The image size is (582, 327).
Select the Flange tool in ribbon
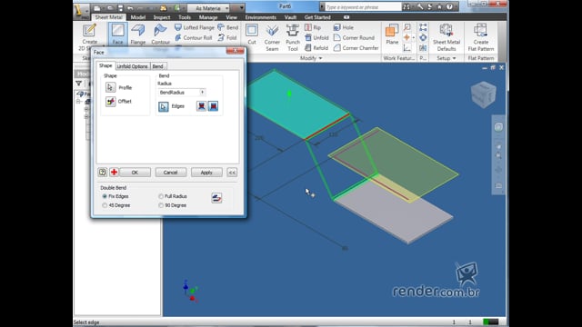point(137,35)
